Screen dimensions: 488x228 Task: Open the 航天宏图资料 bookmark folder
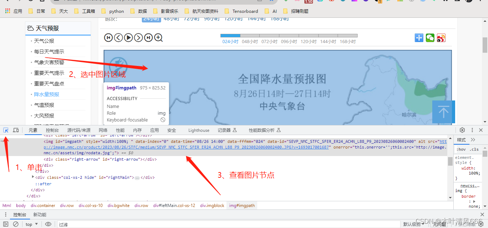click(201, 11)
